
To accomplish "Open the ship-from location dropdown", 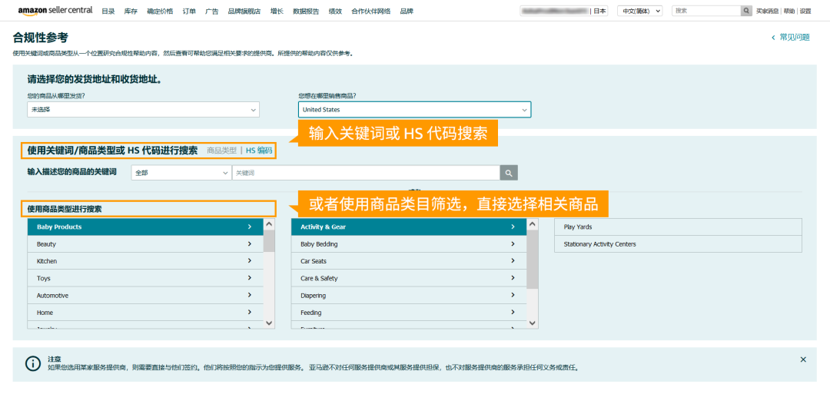I will (x=143, y=110).
